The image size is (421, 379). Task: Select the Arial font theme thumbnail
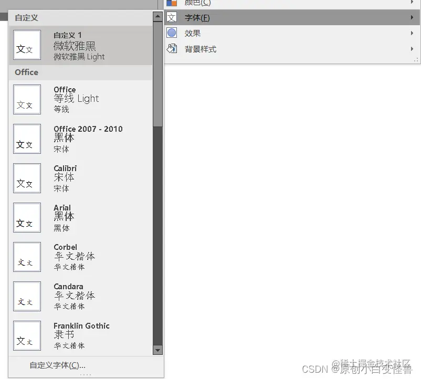click(27, 218)
